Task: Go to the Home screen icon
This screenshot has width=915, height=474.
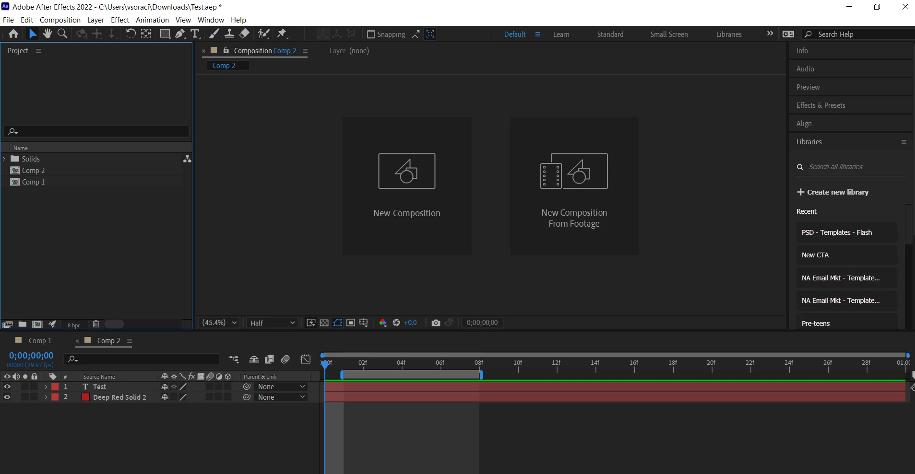Action: [x=13, y=34]
